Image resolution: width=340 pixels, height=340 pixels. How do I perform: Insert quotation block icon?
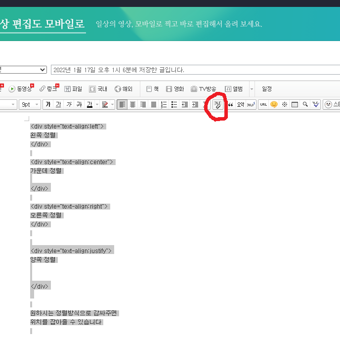[x=230, y=104]
